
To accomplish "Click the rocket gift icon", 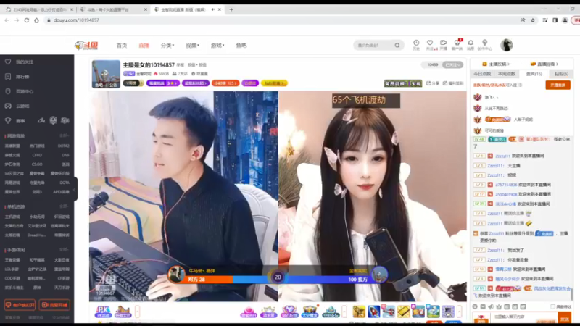I will (x=373, y=312).
